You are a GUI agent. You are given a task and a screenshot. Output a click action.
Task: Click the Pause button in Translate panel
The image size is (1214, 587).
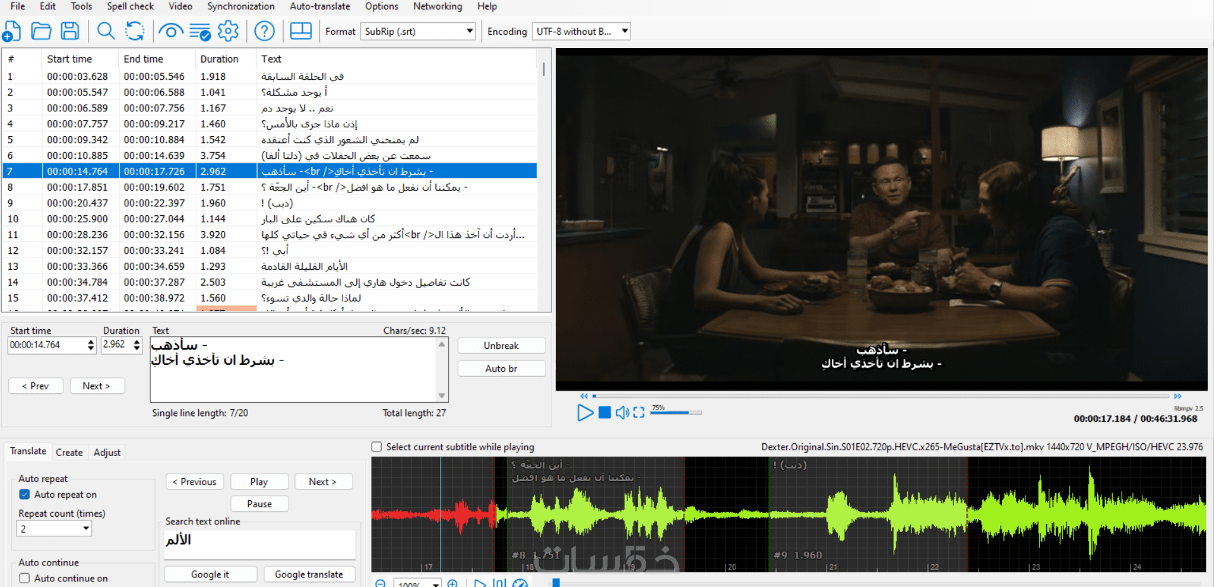pos(260,504)
